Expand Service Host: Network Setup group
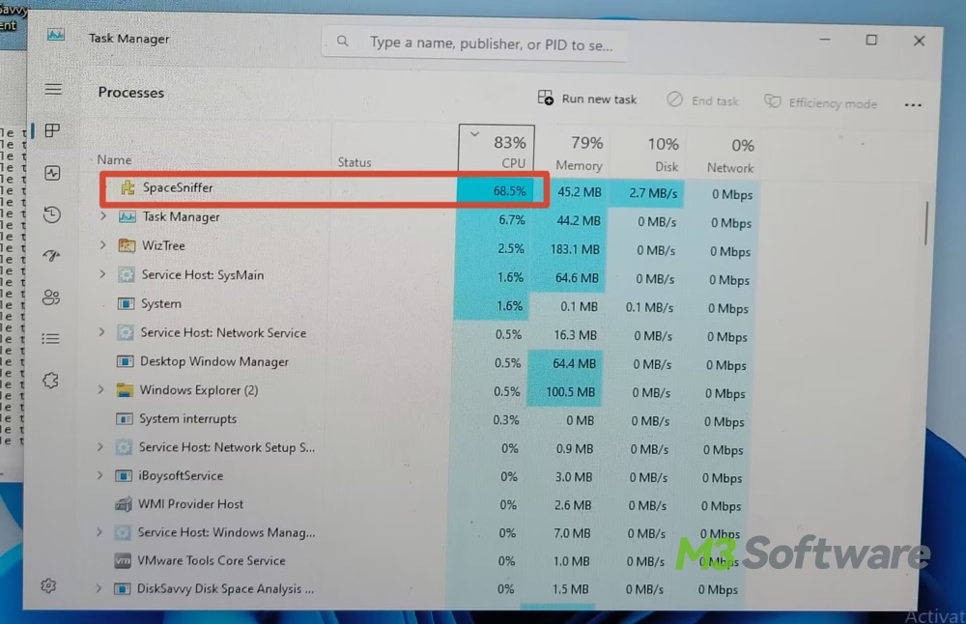Screen dimensions: 966x624 coord(99,446)
